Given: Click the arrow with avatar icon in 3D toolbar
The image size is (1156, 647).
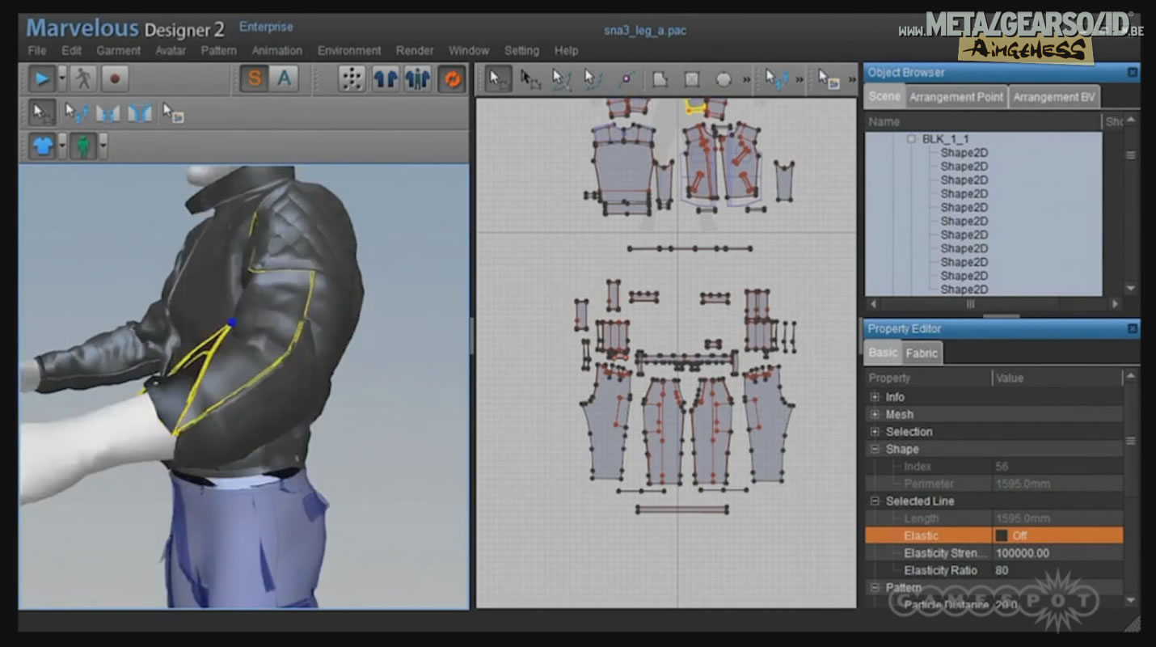Looking at the screenshot, I should 76,112.
